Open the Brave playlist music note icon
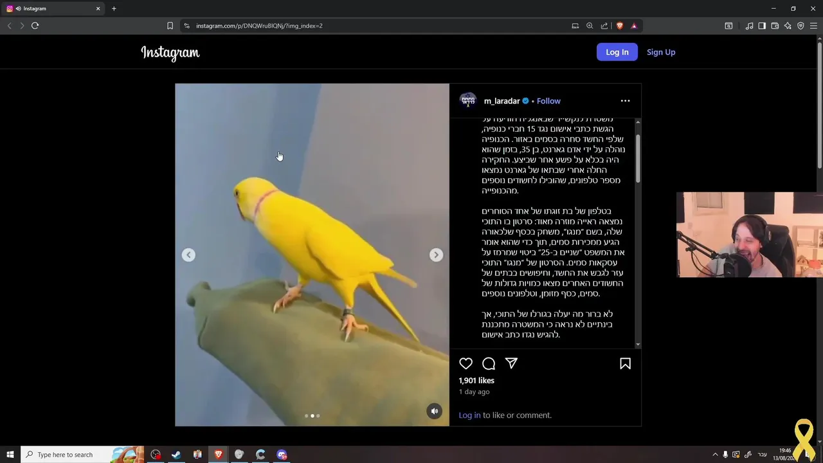This screenshot has width=823, height=463. [749, 26]
